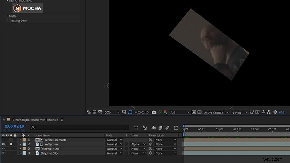The width and height of the screenshot is (290, 163).
Task: Launch Mocha AE via the MOCHA button
Action: click(x=28, y=8)
